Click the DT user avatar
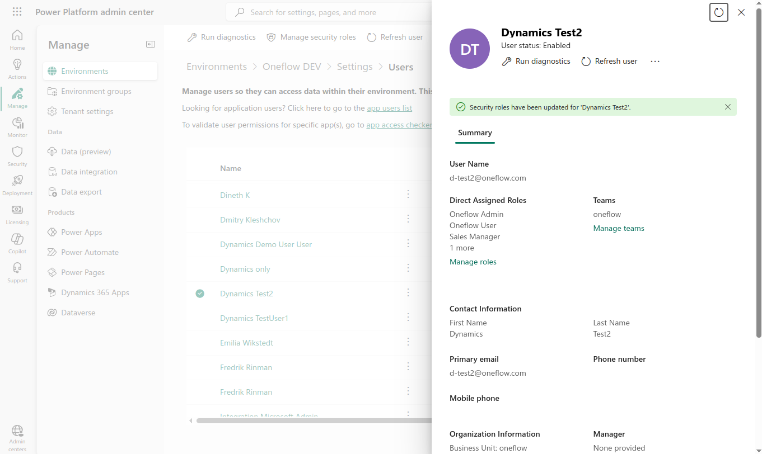 click(470, 49)
